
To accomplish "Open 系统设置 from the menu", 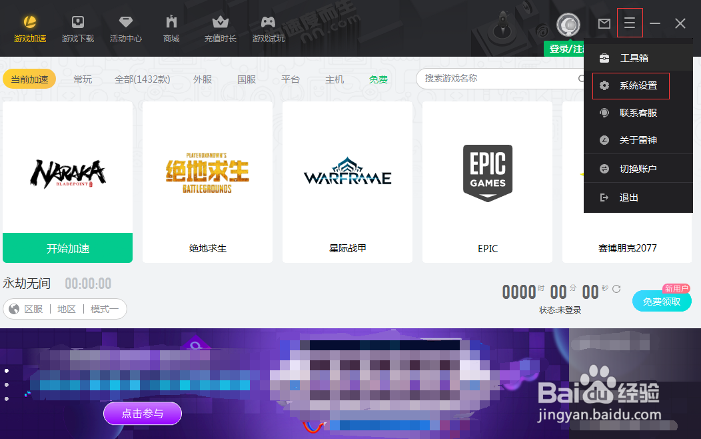I will pyautogui.click(x=638, y=85).
